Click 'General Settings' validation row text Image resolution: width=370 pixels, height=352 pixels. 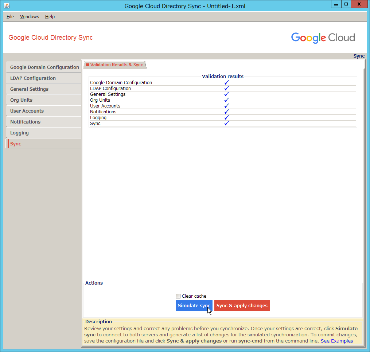point(108,94)
